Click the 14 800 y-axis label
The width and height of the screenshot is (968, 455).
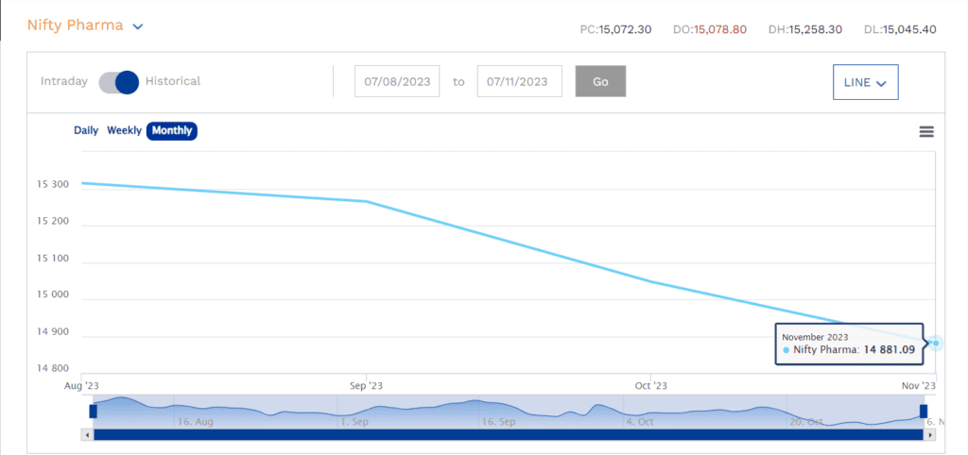click(x=54, y=369)
